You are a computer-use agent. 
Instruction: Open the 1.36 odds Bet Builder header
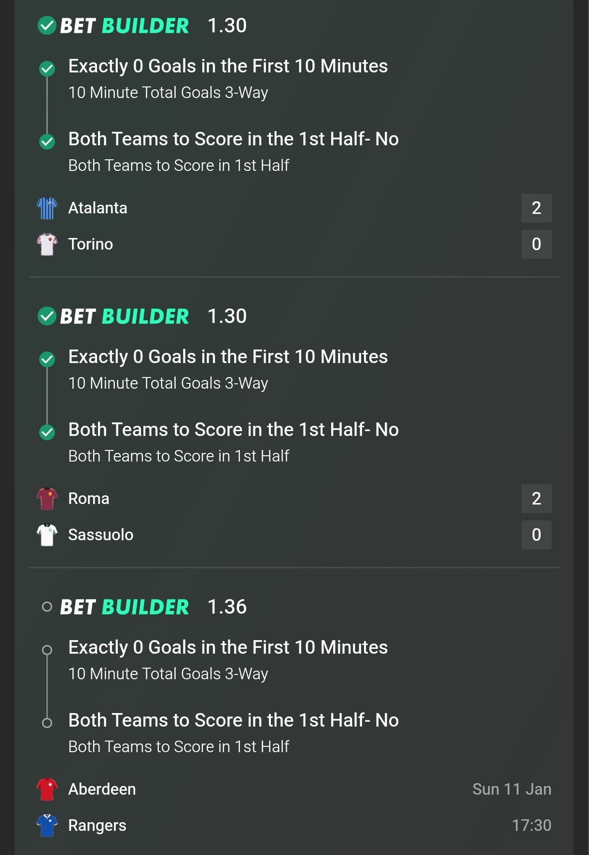(153, 607)
